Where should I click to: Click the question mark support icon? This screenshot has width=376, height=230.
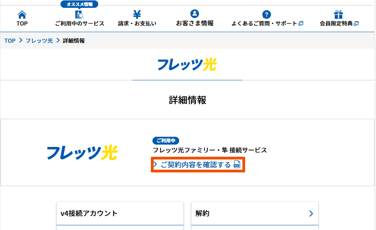pos(267,15)
